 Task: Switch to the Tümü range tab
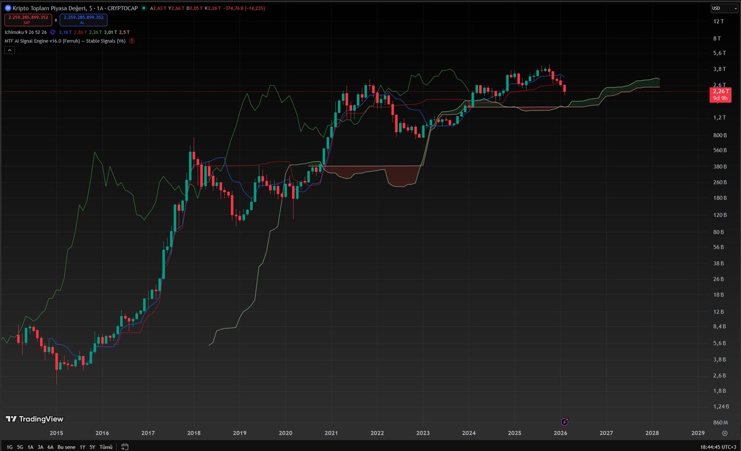pos(106,446)
